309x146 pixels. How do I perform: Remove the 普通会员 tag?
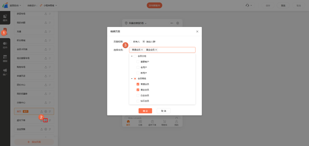pyautogui.click(x=142, y=50)
